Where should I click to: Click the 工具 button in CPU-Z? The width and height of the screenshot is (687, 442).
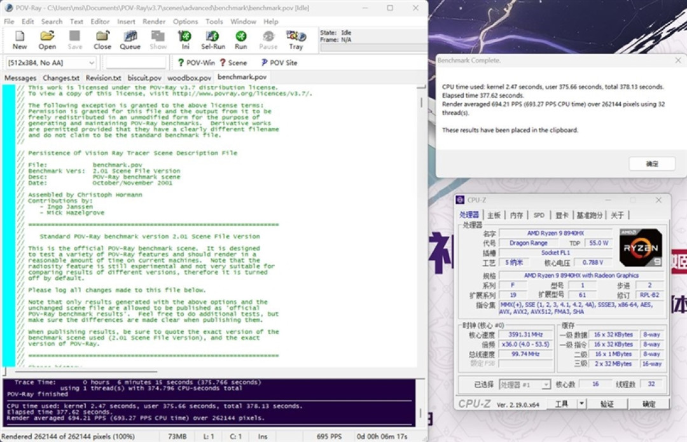(x=562, y=404)
